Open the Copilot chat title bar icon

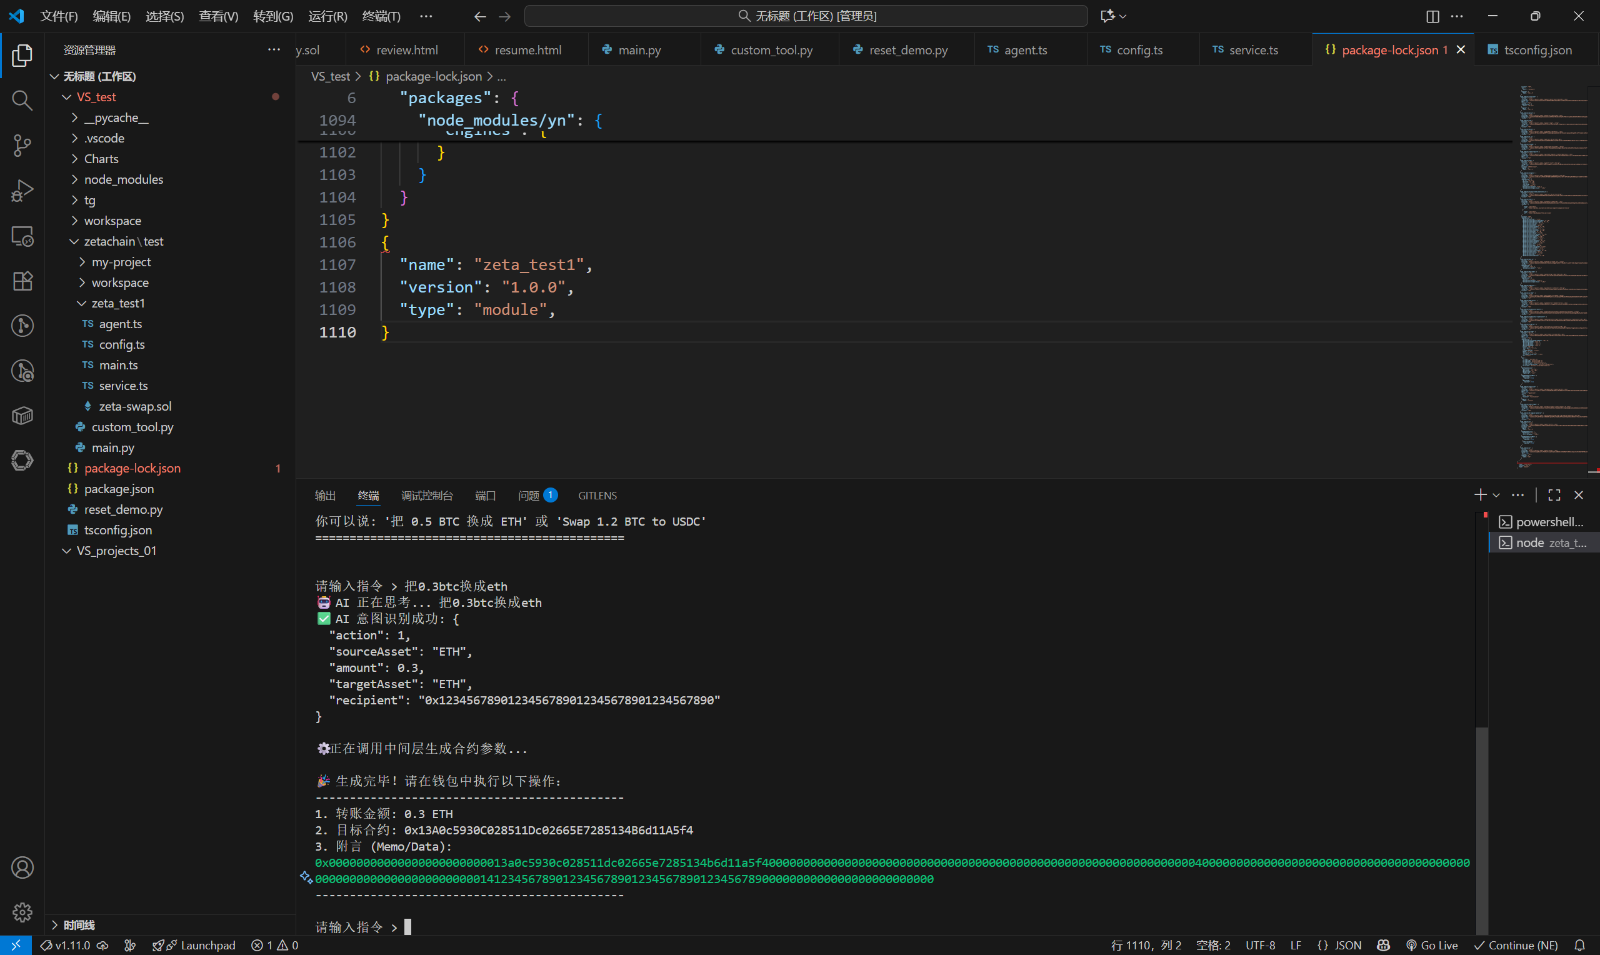[x=1107, y=16]
